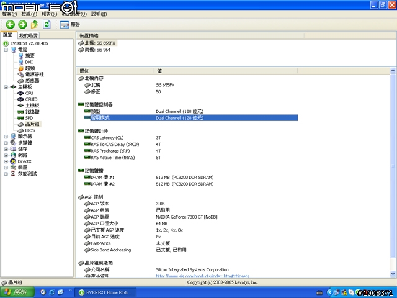Click the SPD memory icon in tree
This screenshot has width=397, height=298.
[x=20, y=118]
